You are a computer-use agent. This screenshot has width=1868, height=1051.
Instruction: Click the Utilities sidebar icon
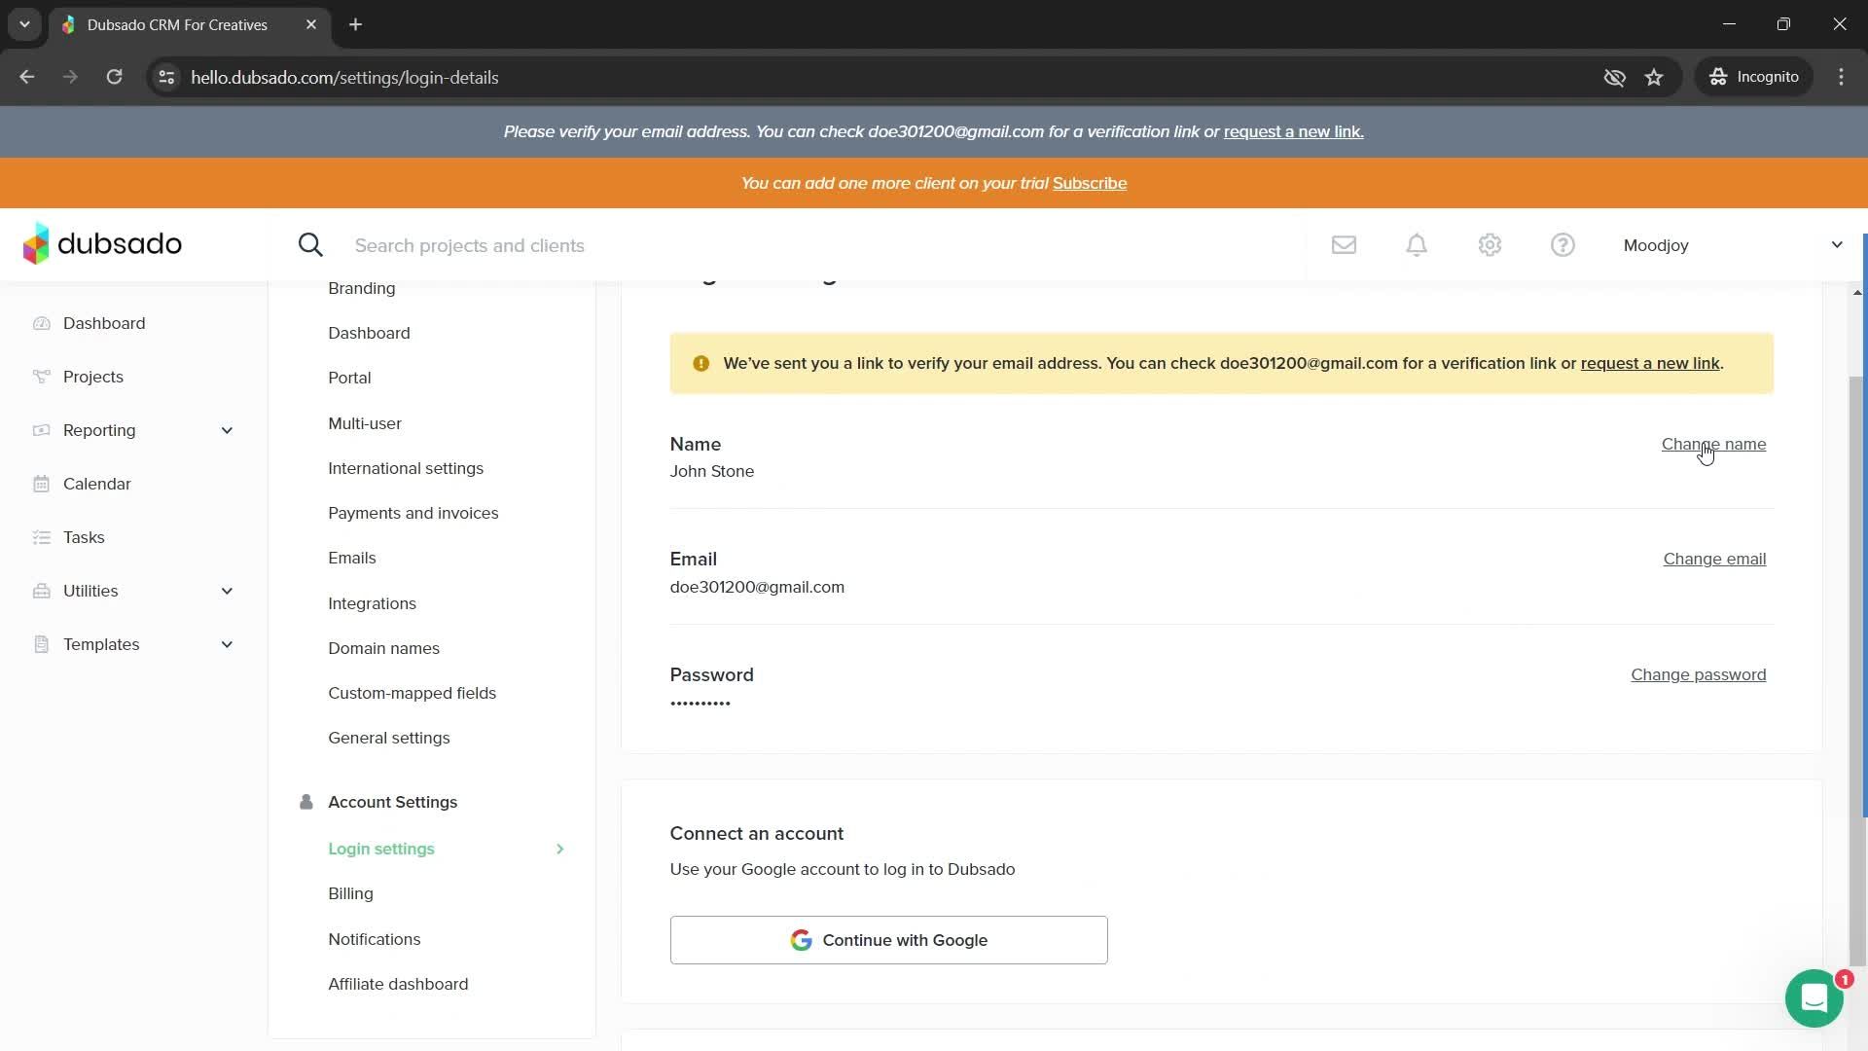click(x=41, y=591)
